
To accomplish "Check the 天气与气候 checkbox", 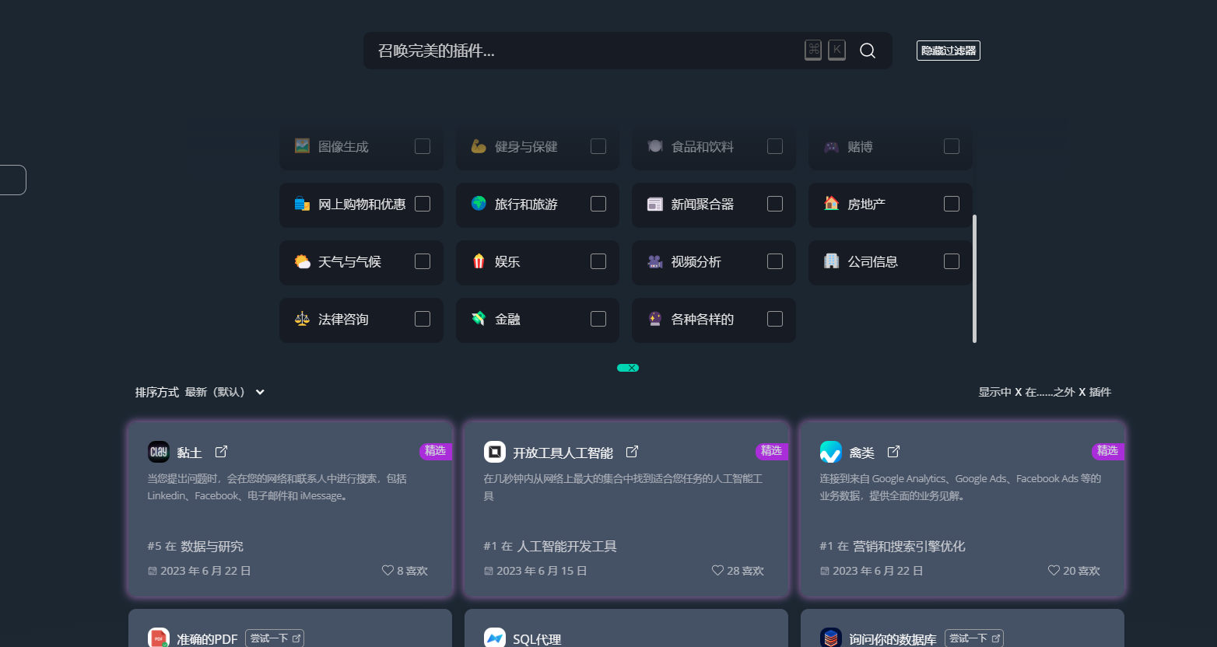I will click(423, 261).
